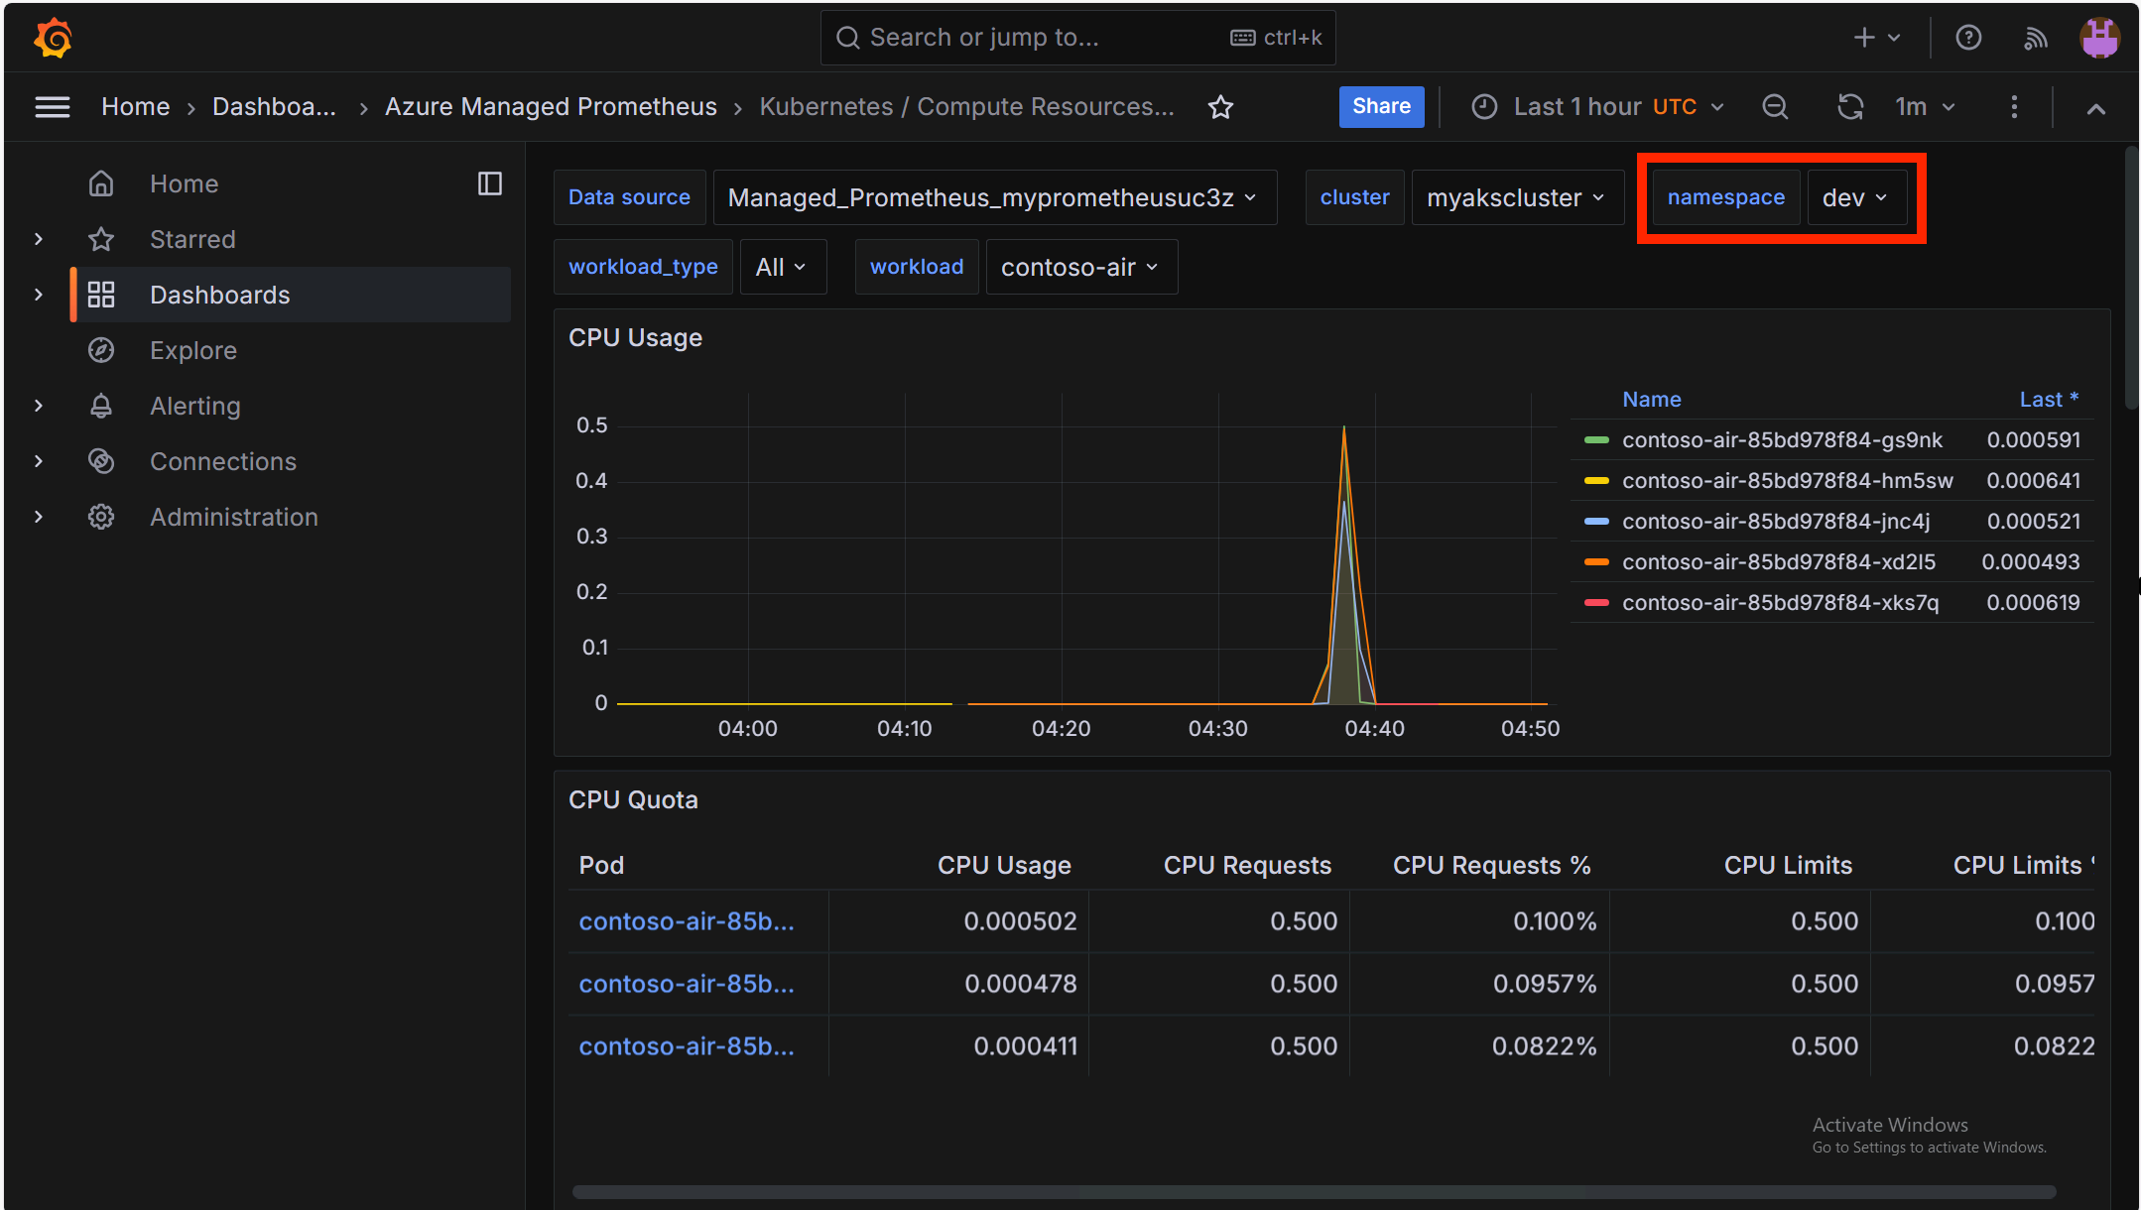Expand the Connections section chevron
Viewport: 2141px width, 1210px height.
coord(39,461)
